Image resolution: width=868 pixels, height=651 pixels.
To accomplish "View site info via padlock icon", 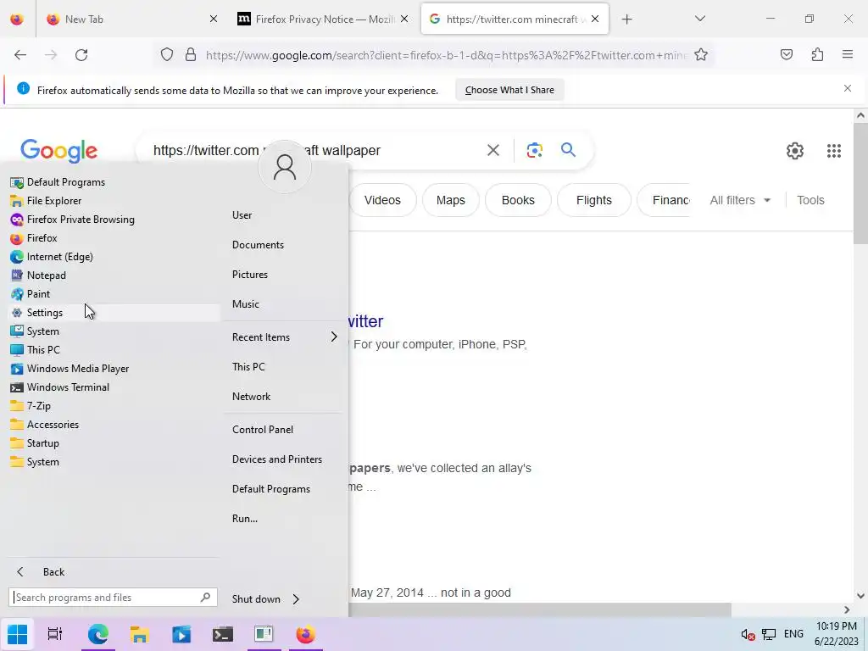I will (x=191, y=55).
